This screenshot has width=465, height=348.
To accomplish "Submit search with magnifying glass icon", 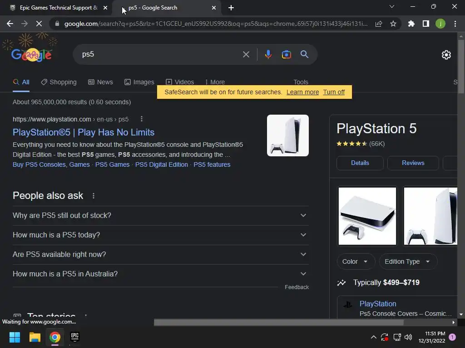I will [304, 54].
